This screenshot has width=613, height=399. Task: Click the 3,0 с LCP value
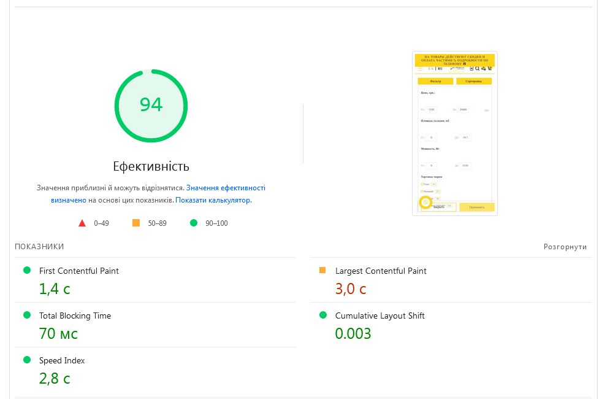click(x=351, y=289)
